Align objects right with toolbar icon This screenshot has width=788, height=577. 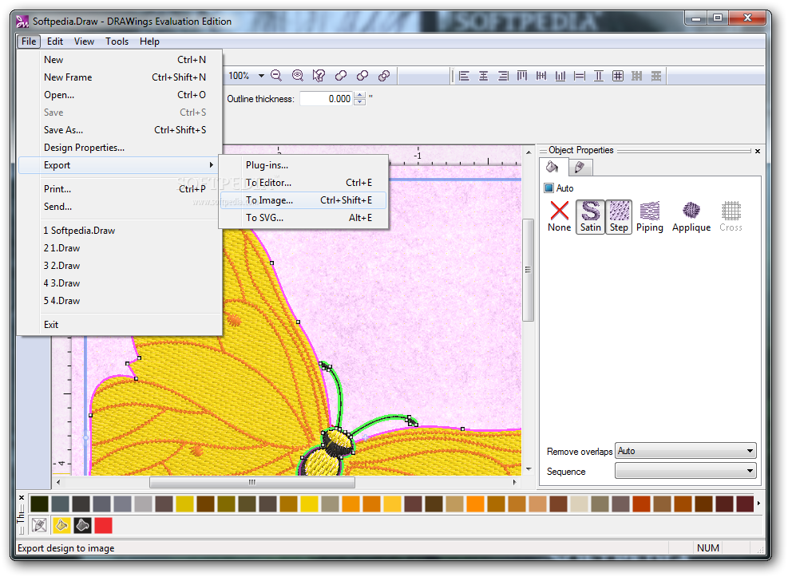[x=502, y=76]
